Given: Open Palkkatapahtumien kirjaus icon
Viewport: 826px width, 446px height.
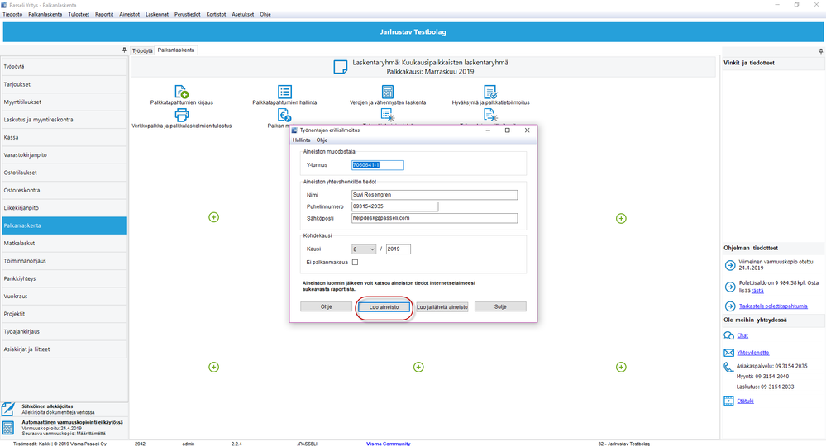Looking at the screenshot, I should click(181, 92).
